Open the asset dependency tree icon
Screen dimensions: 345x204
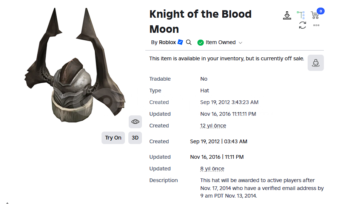(x=301, y=15)
